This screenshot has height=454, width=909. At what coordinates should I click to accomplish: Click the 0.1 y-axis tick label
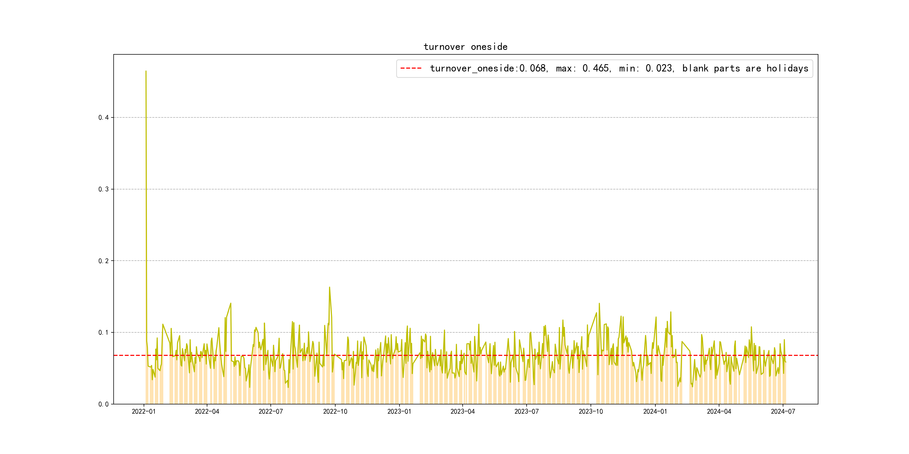[x=104, y=332]
